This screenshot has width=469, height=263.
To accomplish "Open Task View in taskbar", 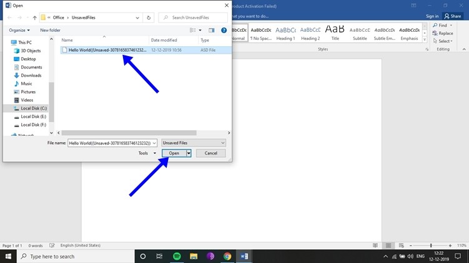I will (159, 256).
